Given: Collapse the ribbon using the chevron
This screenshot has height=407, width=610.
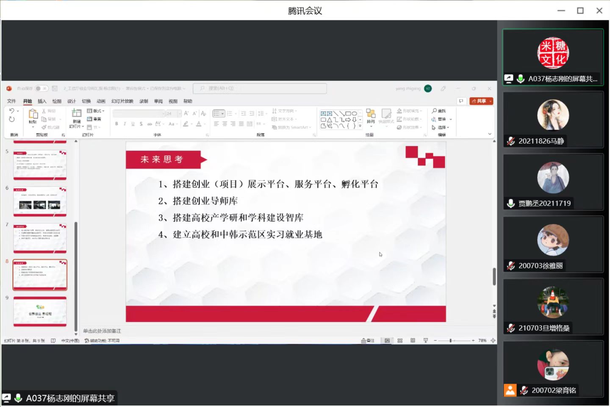Looking at the screenshot, I should [x=490, y=134].
